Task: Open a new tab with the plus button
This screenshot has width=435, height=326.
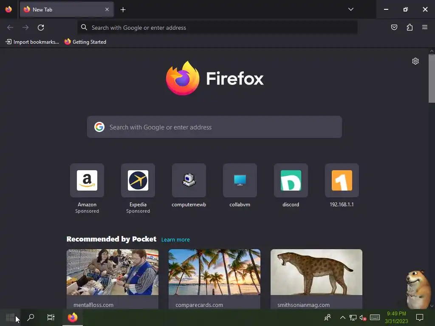Action: 123,10
